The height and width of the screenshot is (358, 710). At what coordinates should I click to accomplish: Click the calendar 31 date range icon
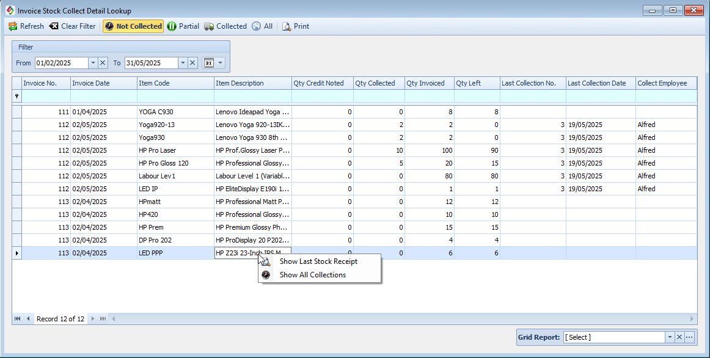click(x=209, y=63)
